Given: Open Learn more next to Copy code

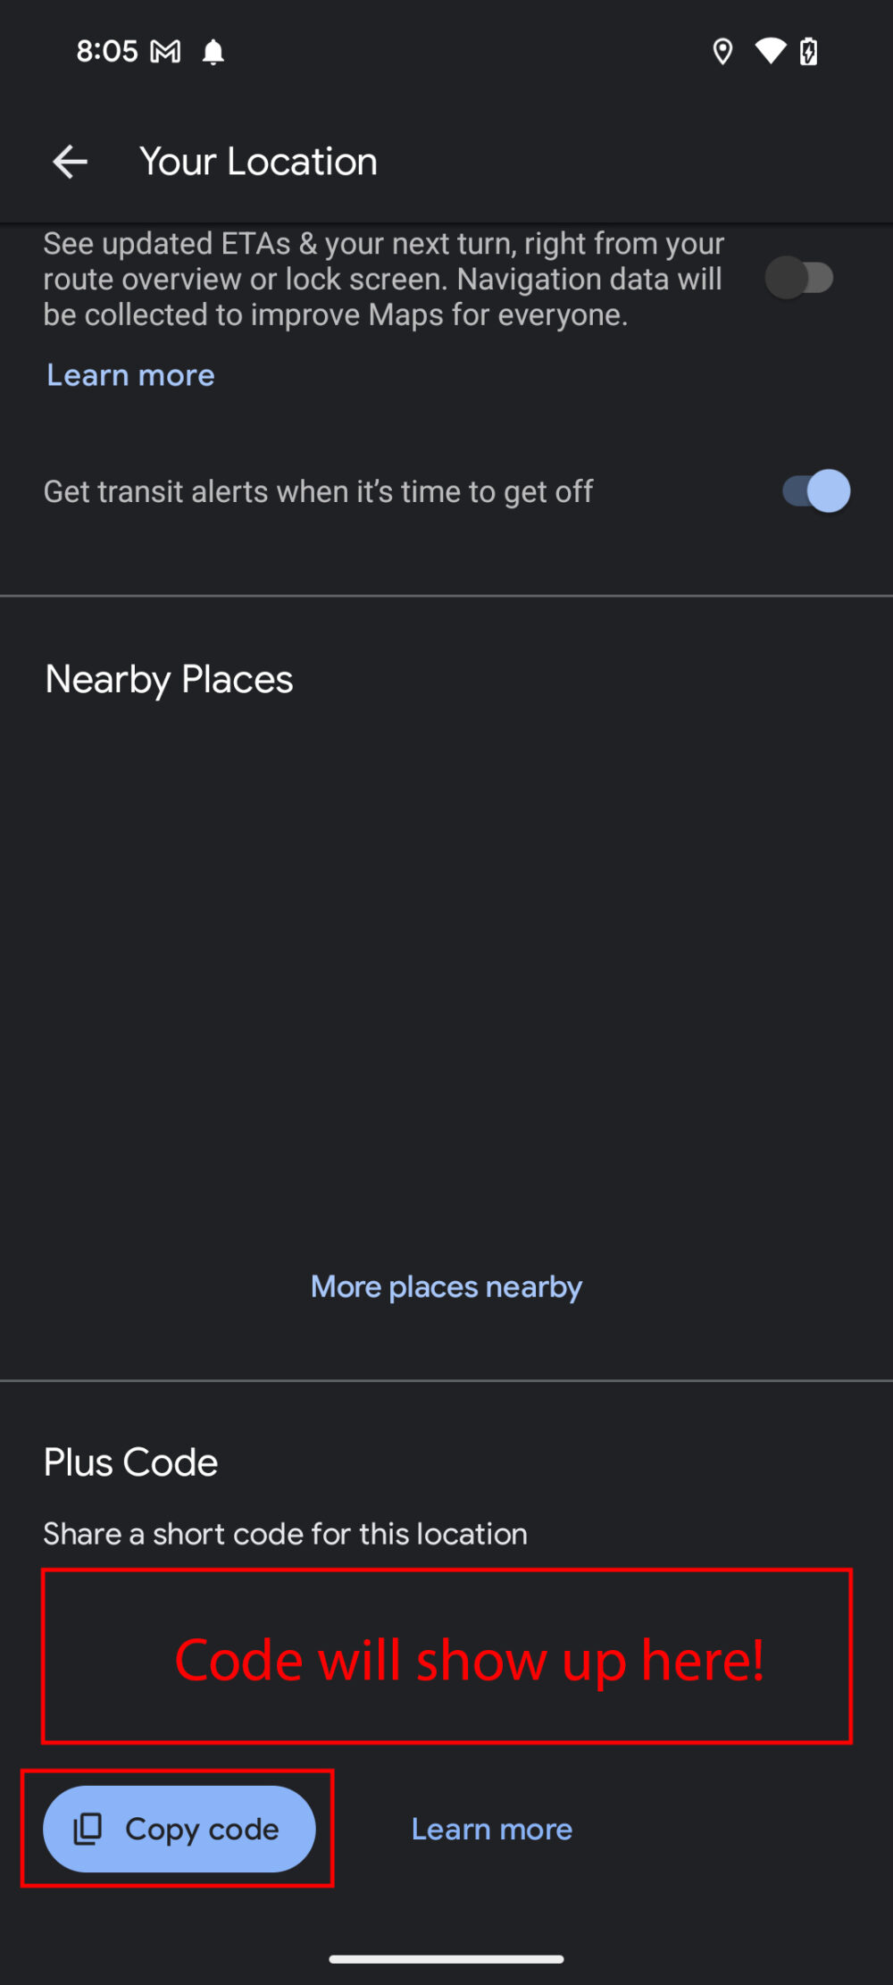Looking at the screenshot, I should click(491, 1828).
